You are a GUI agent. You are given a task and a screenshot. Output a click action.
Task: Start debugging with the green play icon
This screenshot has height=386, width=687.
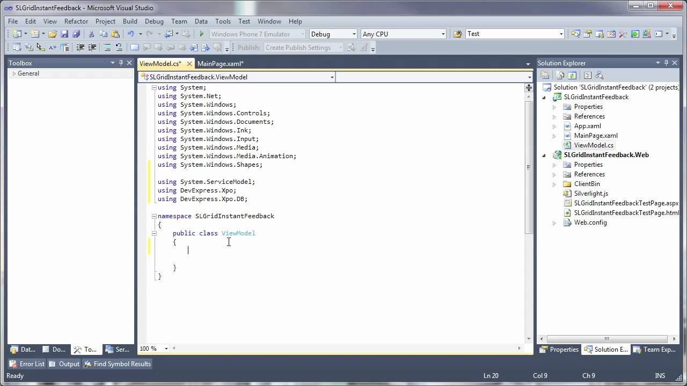(202, 34)
